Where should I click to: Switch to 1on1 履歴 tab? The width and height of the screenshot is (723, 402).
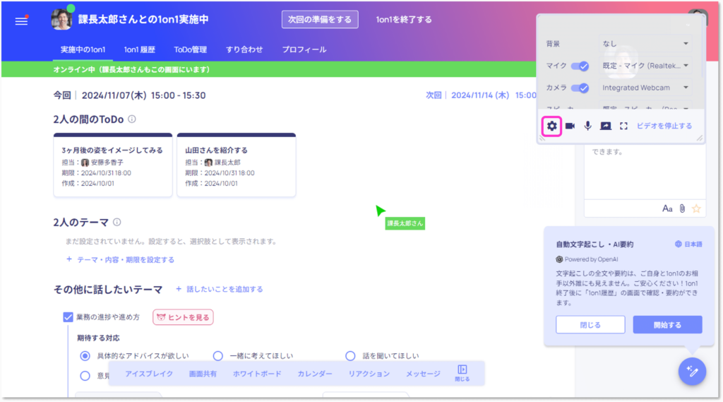click(139, 49)
